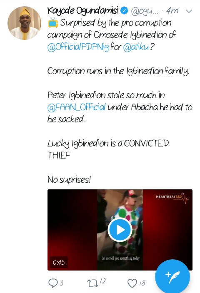Tap the truncated @ogu... username handle
The image size is (200, 293).
[x=145, y=11]
